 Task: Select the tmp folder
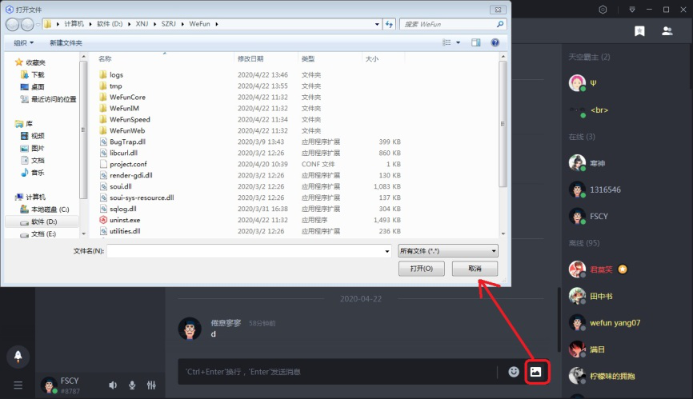click(116, 86)
